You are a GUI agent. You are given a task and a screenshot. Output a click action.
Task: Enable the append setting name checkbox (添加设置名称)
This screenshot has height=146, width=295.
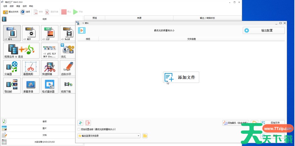click(79, 129)
